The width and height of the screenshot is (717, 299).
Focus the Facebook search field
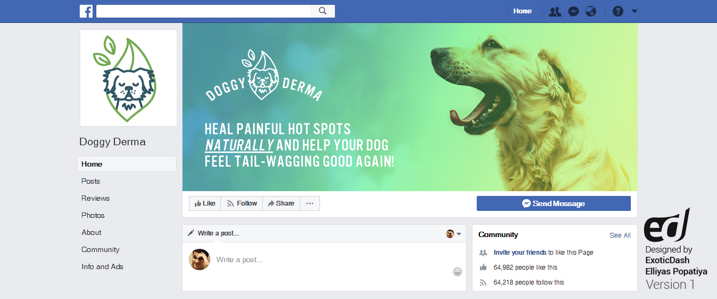click(x=203, y=11)
